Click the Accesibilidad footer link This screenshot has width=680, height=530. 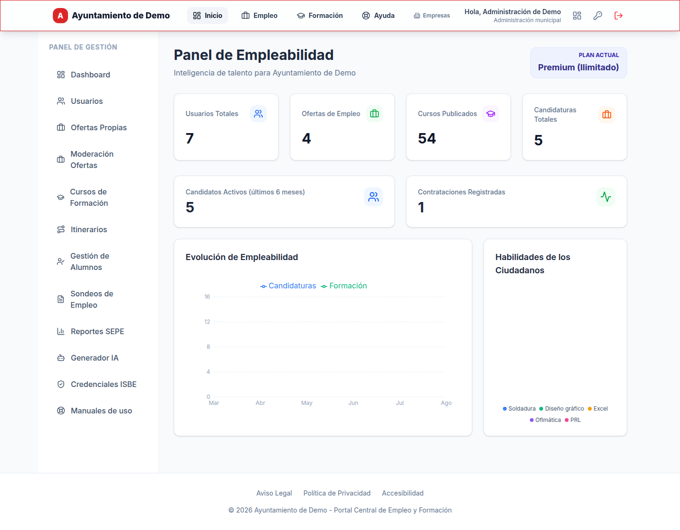(403, 493)
